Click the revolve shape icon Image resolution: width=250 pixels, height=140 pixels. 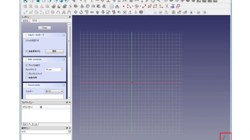coord(88,6)
